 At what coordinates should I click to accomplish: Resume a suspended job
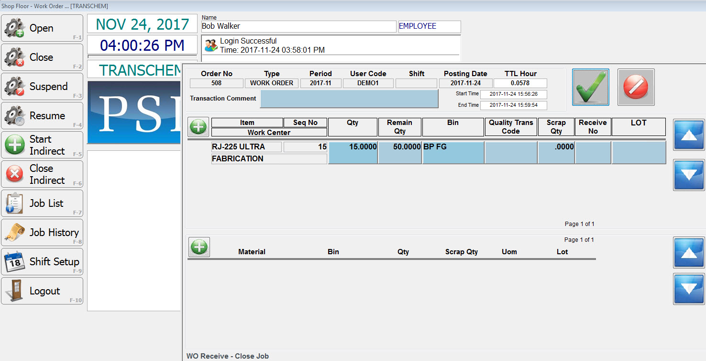42,116
